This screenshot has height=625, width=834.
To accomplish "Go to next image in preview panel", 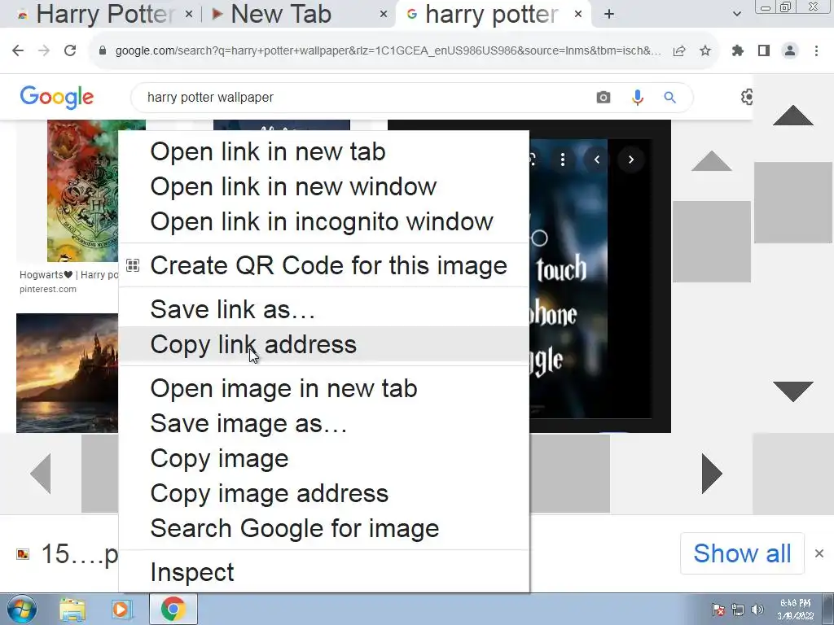I will click(631, 160).
